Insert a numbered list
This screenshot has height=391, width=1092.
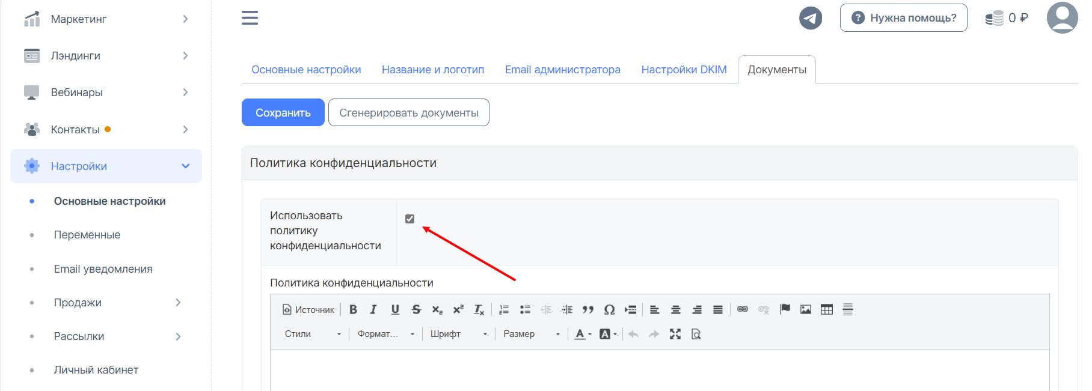(504, 309)
